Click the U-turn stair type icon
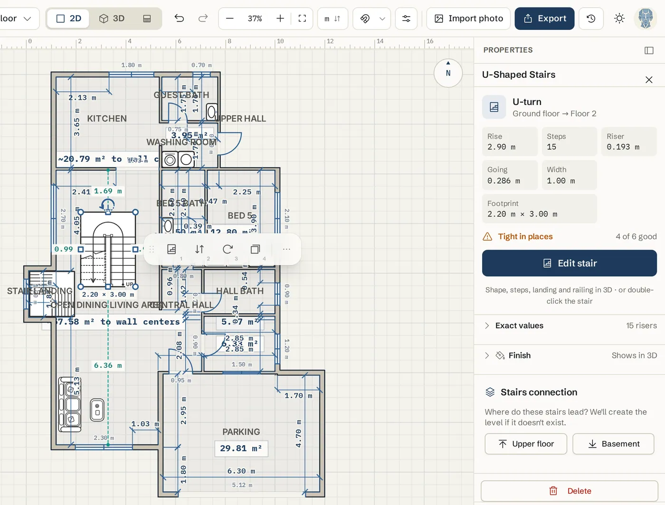Viewport: 665px width, 505px height. click(494, 107)
